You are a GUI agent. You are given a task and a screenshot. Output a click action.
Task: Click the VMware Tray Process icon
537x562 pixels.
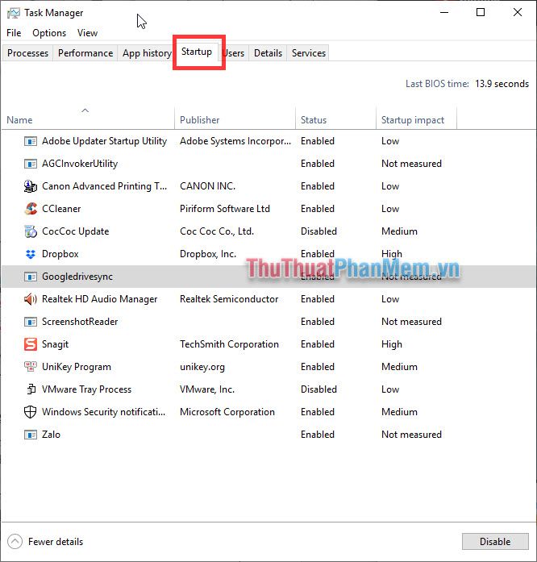(x=31, y=389)
